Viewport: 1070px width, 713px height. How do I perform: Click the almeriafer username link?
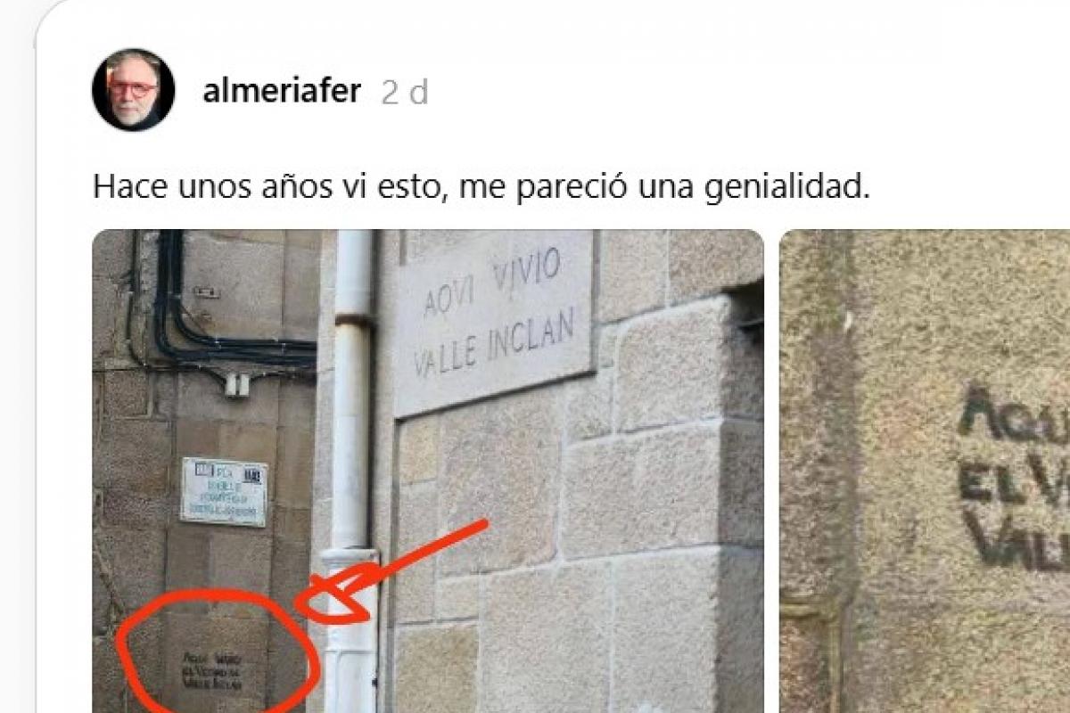(282, 91)
